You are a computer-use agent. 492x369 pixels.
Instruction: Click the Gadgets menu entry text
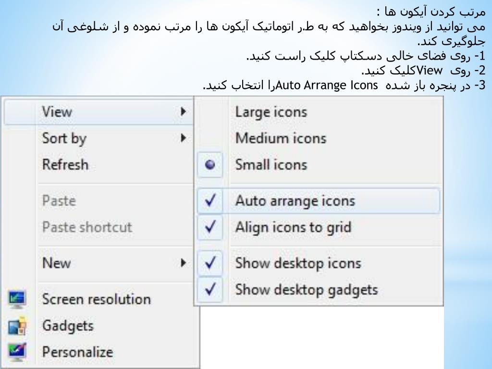[68, 326]
